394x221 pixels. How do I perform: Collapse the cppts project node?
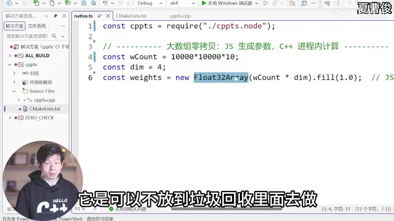(x=10, y=64)
